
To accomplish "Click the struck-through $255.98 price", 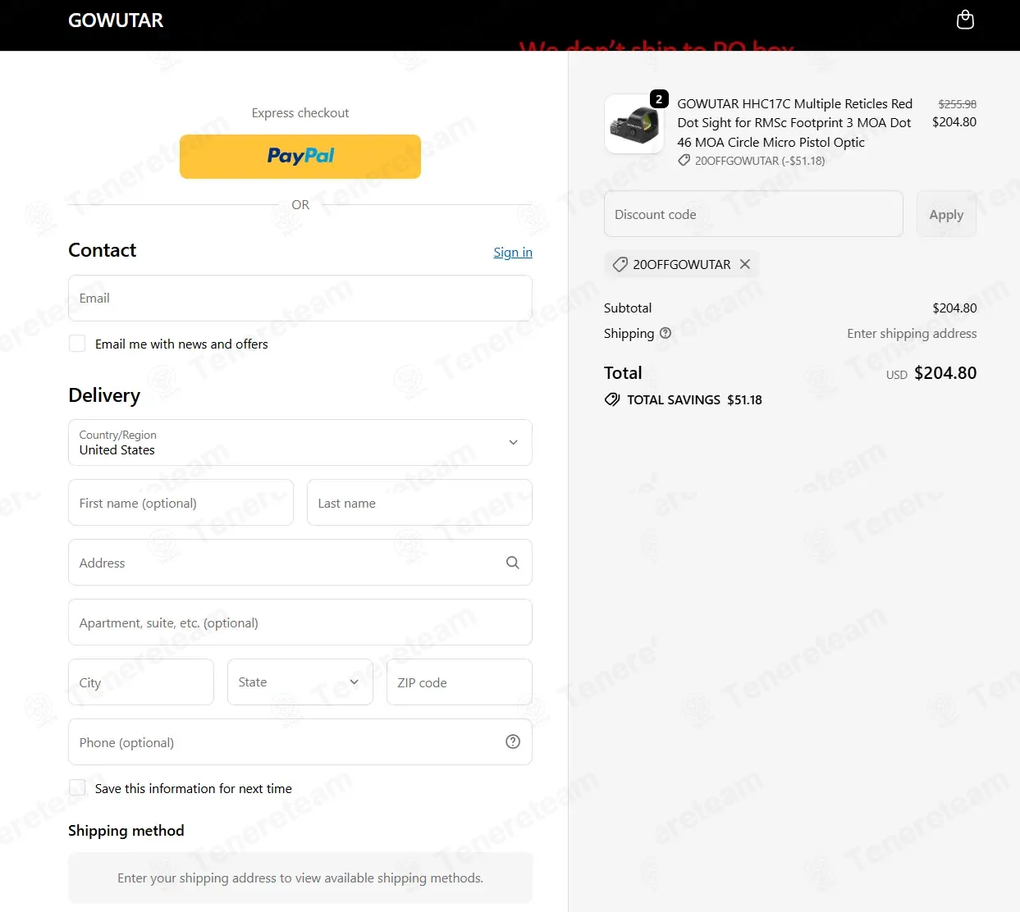I will click(x=957, y=104).
